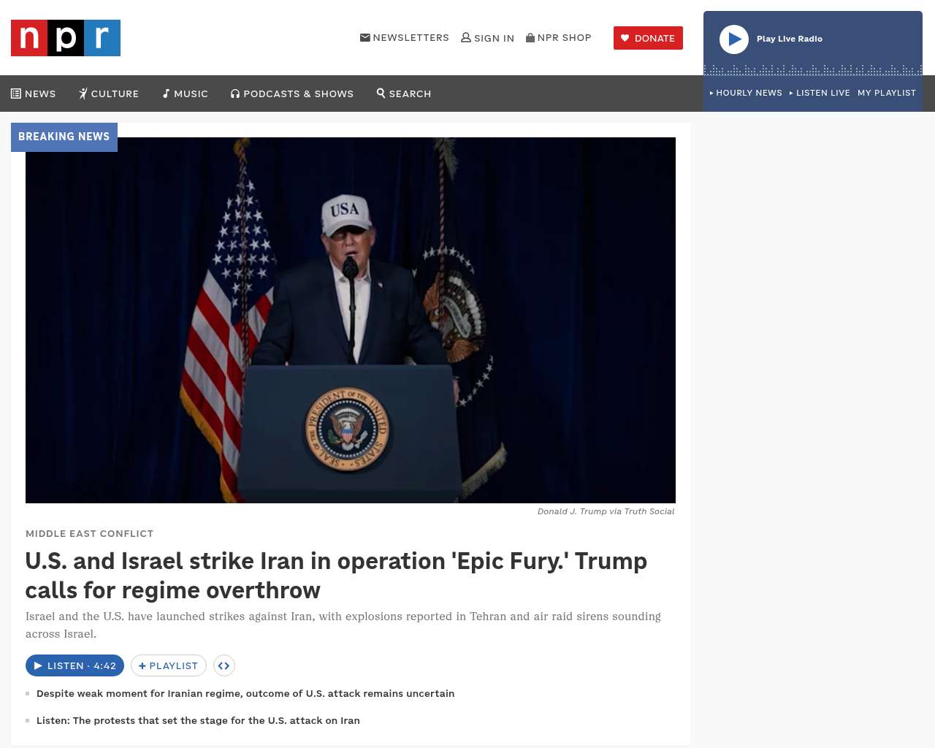
Task: Expand the Culture menu
Action: [x=109, y=93]
